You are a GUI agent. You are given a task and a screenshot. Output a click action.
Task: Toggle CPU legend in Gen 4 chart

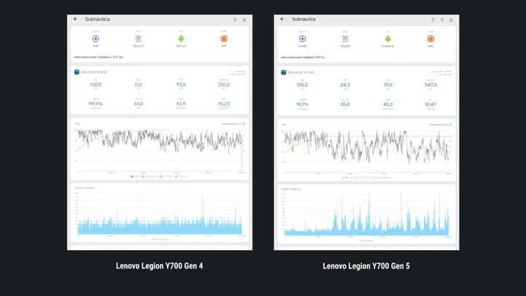click(166, 176)
